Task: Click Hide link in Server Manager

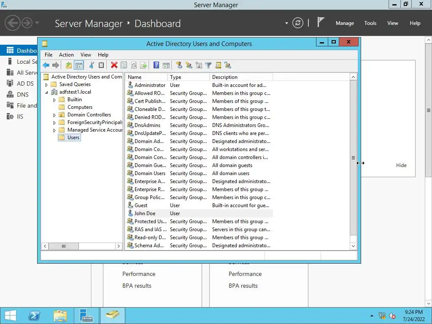Action: coord(401,165)
